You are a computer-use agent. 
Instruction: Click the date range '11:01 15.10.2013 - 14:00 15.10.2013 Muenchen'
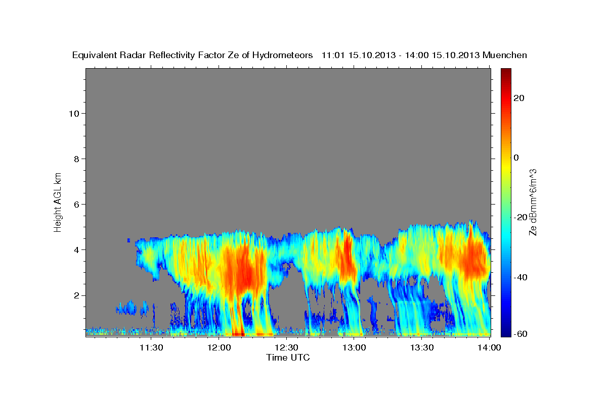424,56
